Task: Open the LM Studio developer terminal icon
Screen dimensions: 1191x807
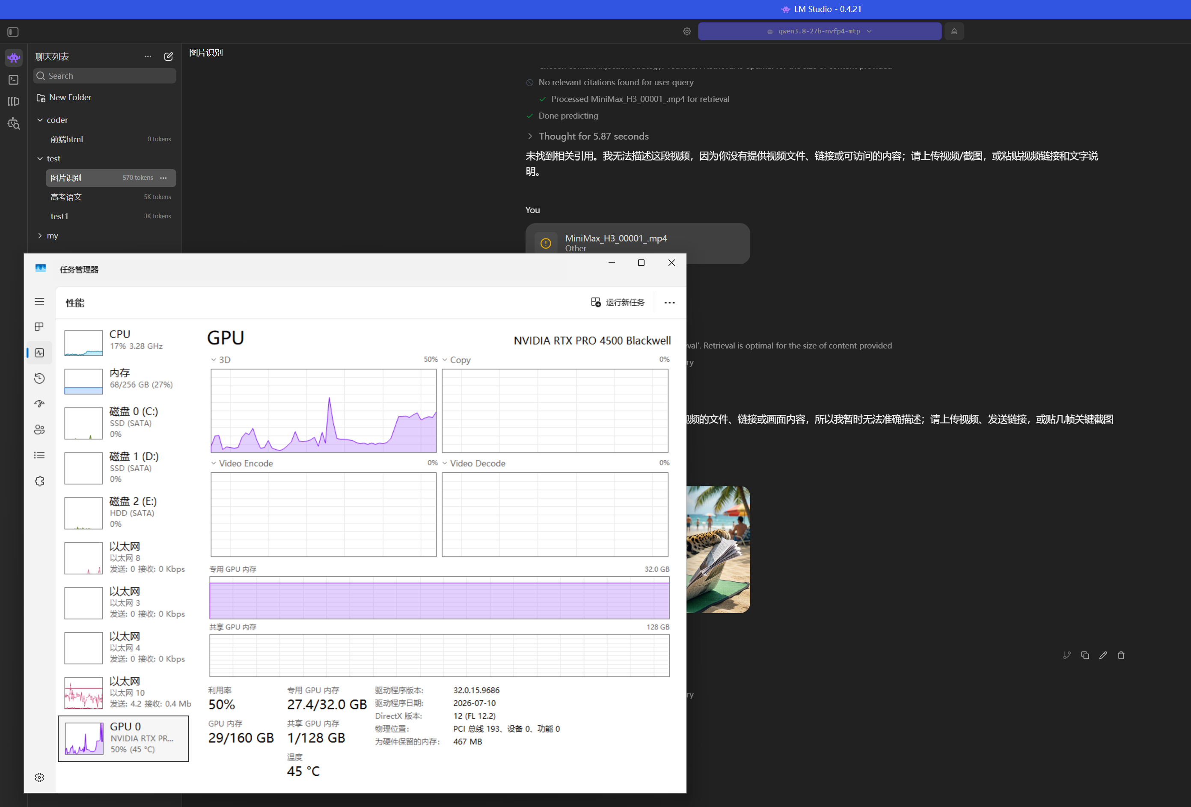Action: click(14, 80)
